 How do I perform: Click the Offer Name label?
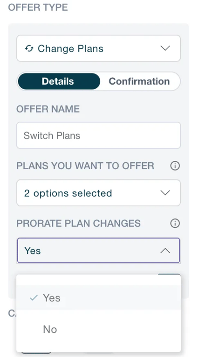tap(48, 109)
